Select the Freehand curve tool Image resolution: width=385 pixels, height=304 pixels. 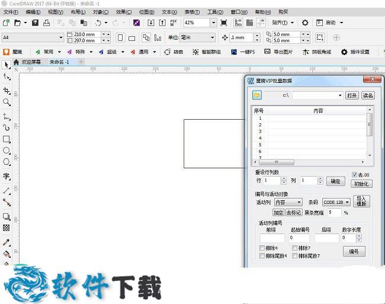[7, 116]
